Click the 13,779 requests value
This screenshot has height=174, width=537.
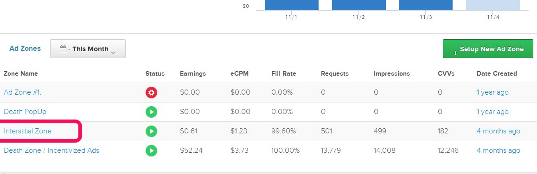[x=331, y=150]
